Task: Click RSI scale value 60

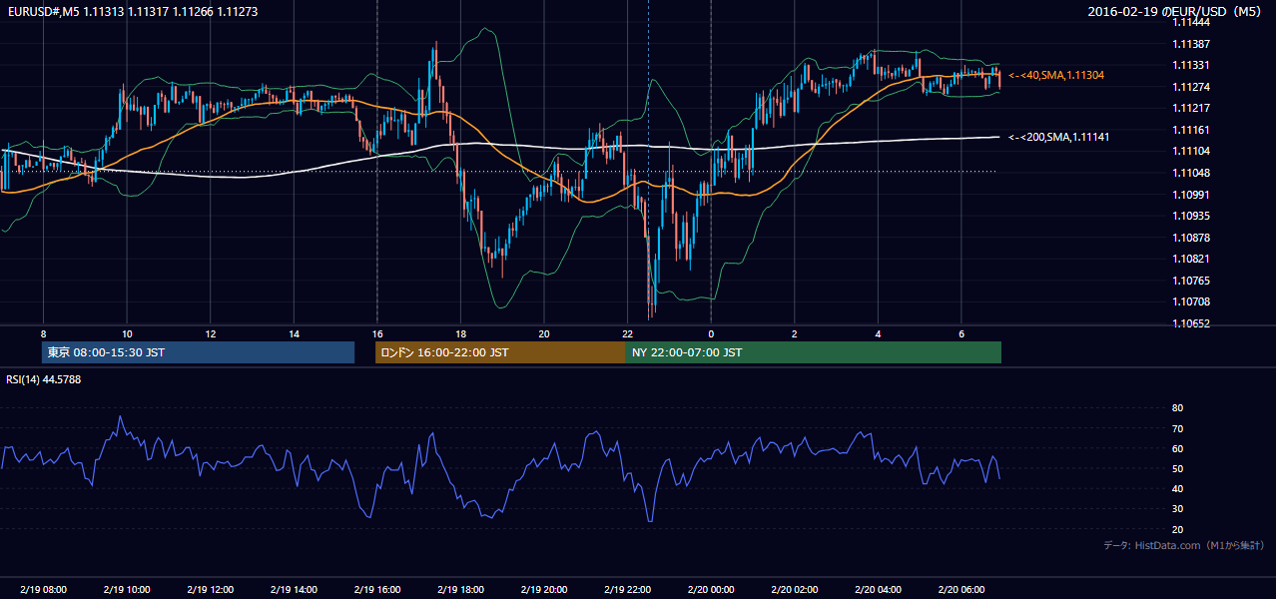Action: 1178,448
